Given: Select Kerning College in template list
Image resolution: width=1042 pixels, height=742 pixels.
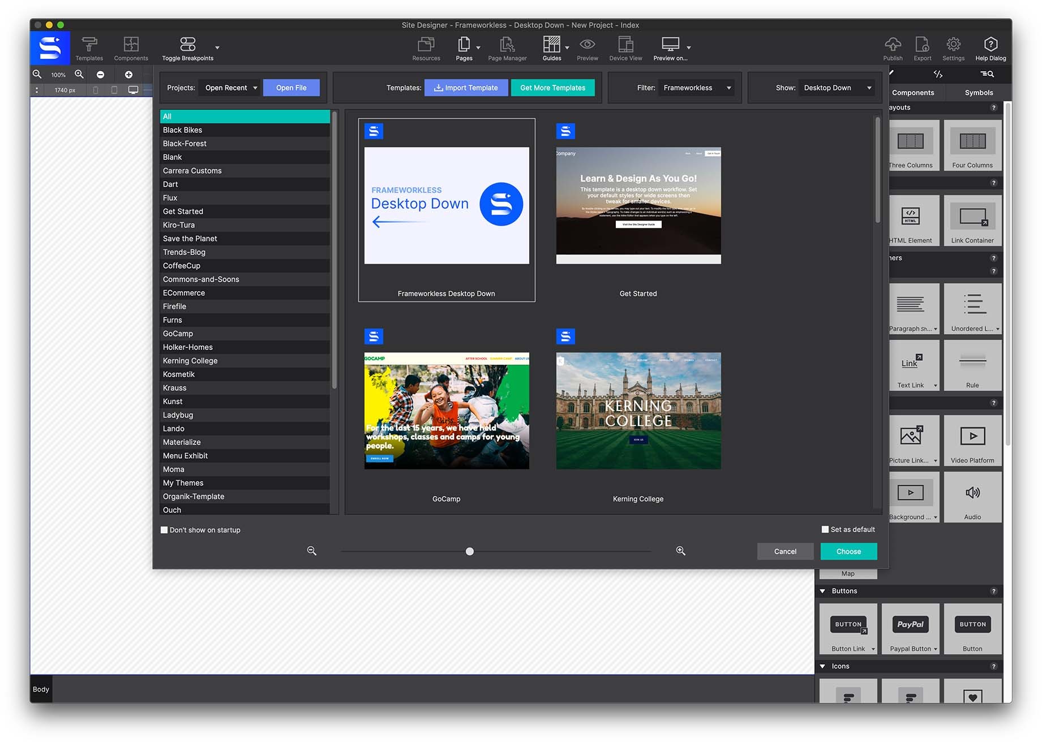Looking at the screenshot, I should point(245,361).
